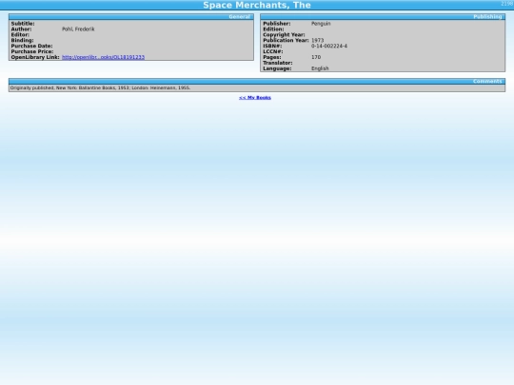This screenshot has height=385, width=514.
Task: Click the Language label
Action: pyautogui.click(x=277, y=68)
